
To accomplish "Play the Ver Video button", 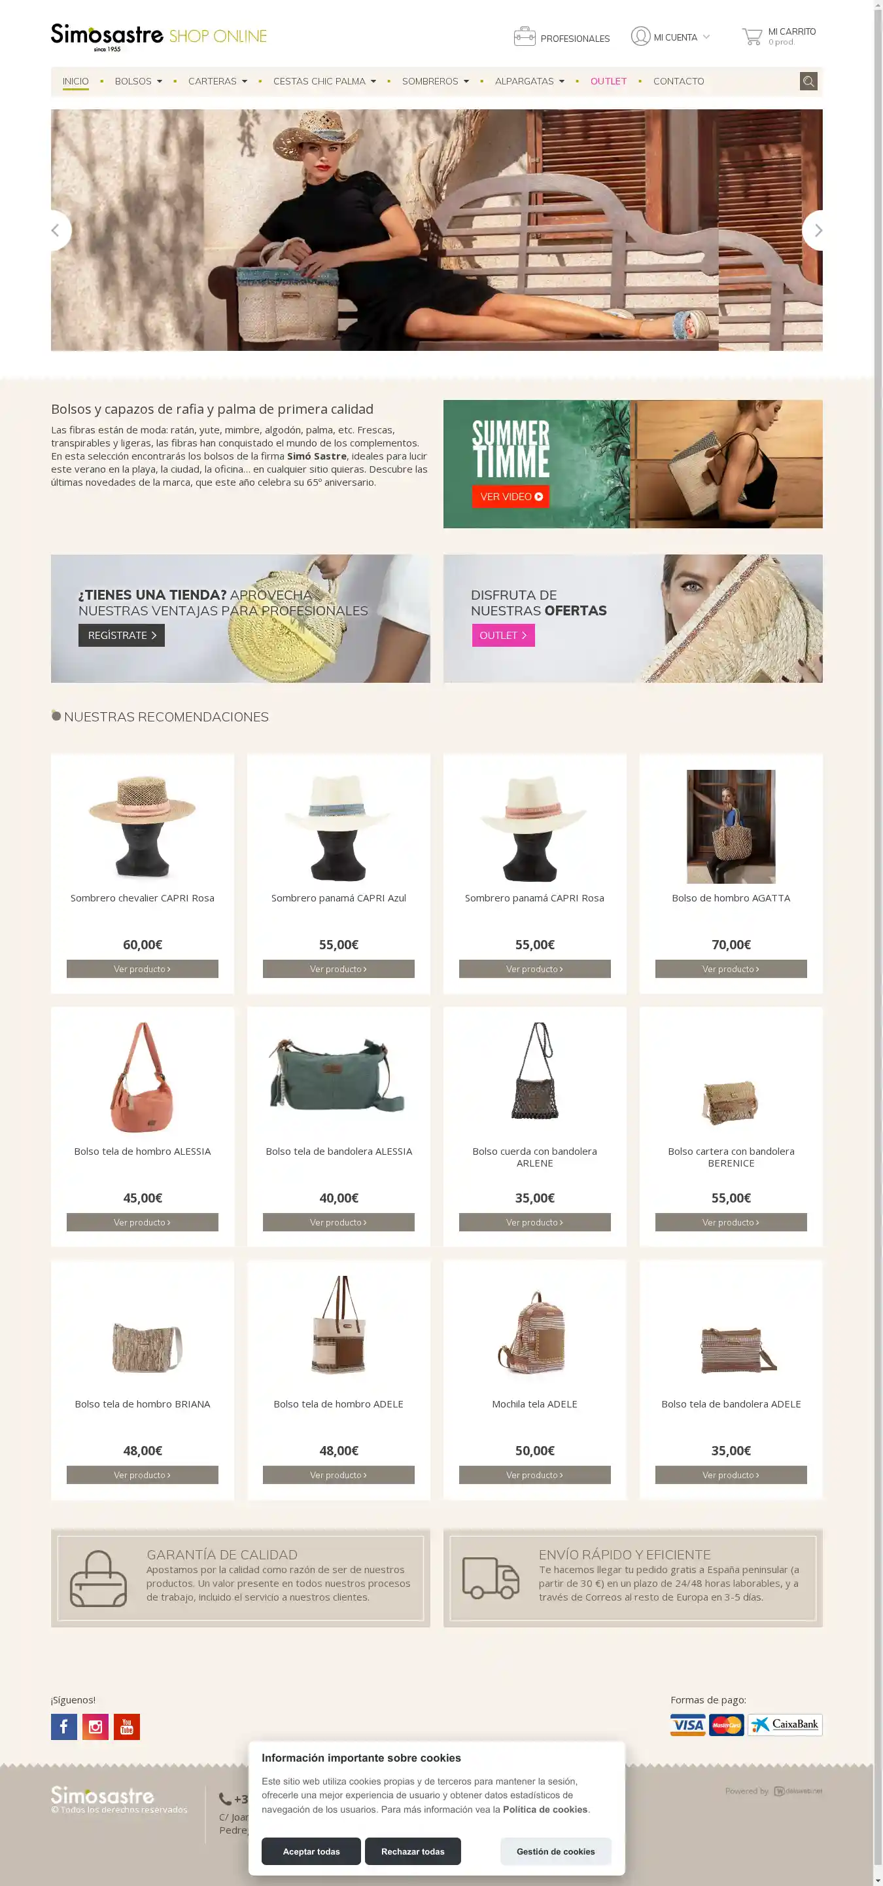I will coord(511,496).
